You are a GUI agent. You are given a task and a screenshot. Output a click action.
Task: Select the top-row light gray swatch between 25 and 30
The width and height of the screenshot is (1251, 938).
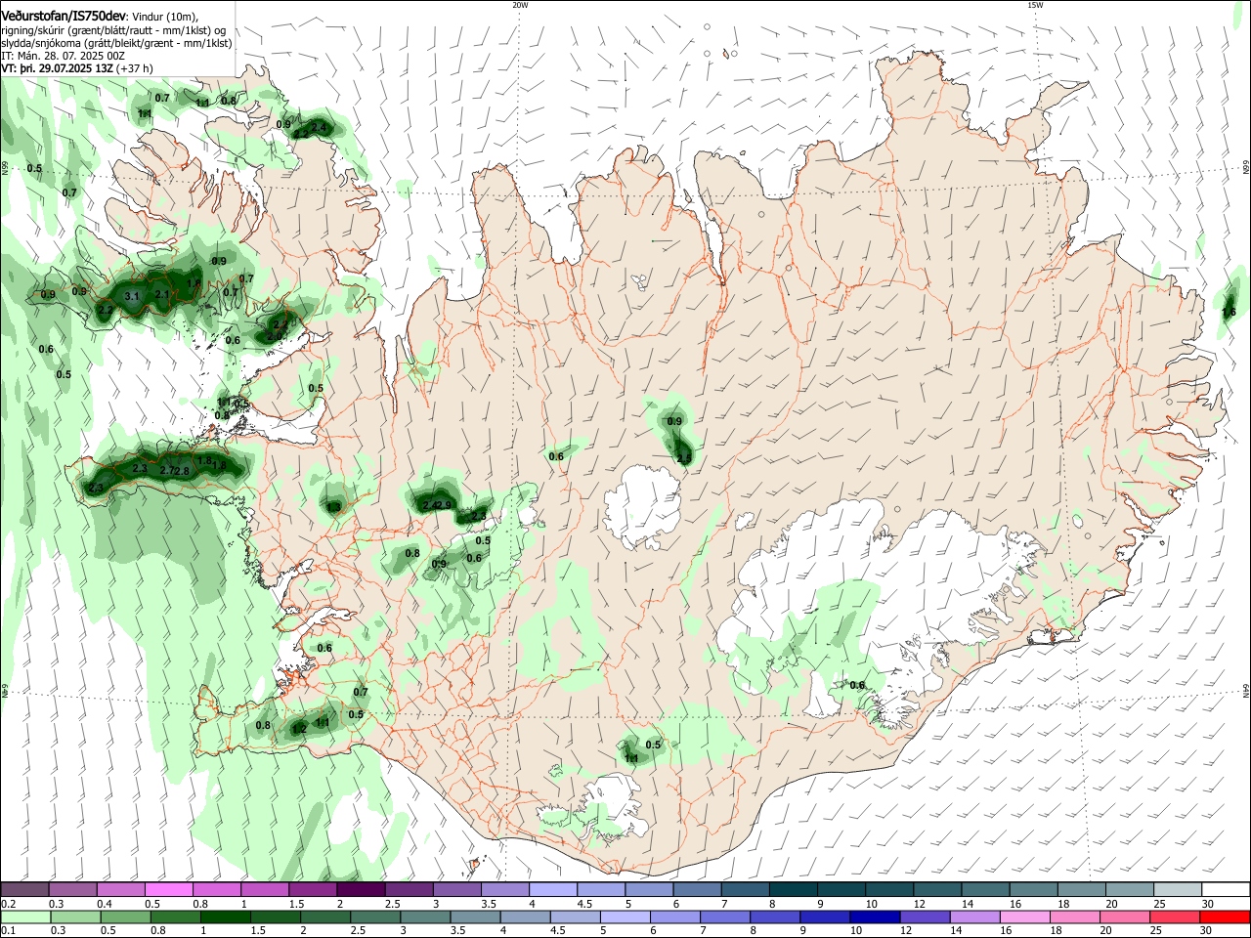1179,890
